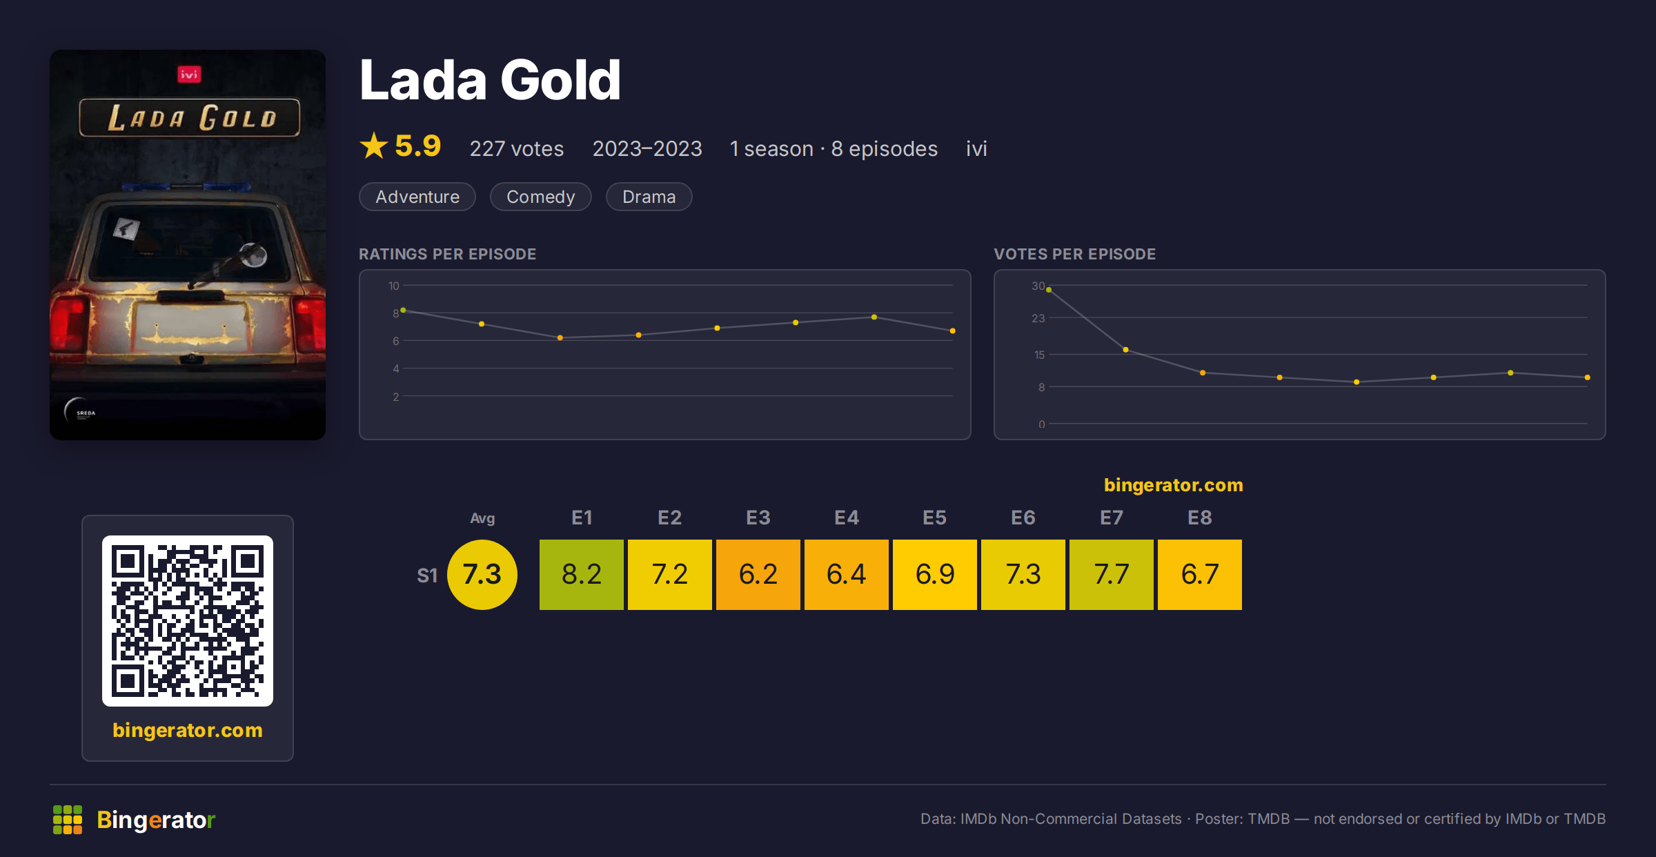Click the Bingerator grid logo icon
This screenshot has width=1656, height=857.
click(68, 820)
